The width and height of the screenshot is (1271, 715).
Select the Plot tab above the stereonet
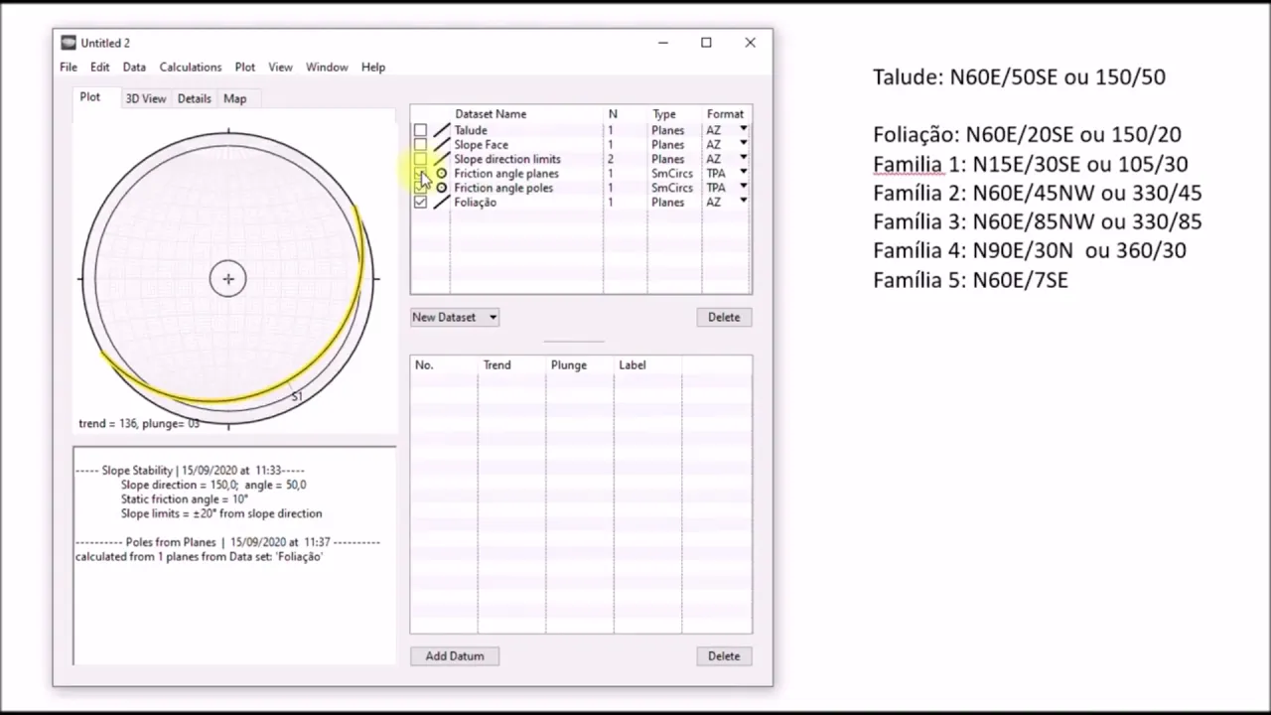[90, 97]
